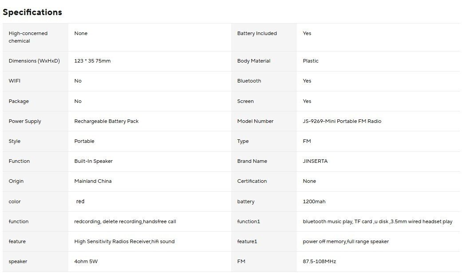
Task: Click the Specifications heading
Action: point(32,12)
